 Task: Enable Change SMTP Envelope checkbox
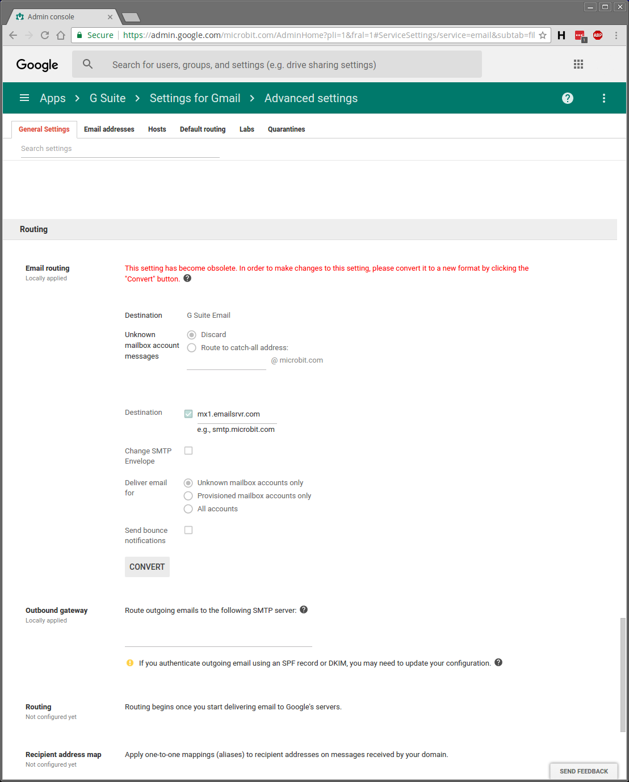click(188, 451)
